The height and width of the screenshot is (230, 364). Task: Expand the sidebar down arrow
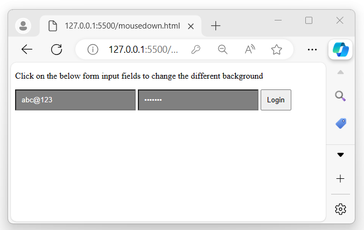click(x=340, y=155)
